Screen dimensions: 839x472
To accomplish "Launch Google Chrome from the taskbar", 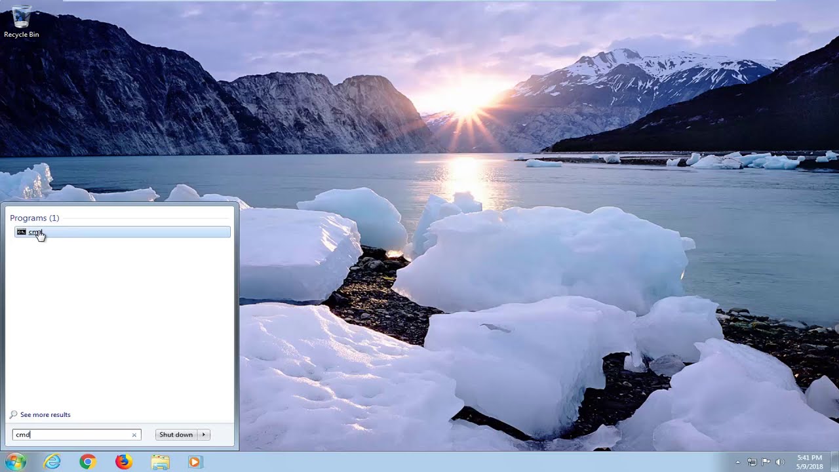I will [x=87, y=462].
